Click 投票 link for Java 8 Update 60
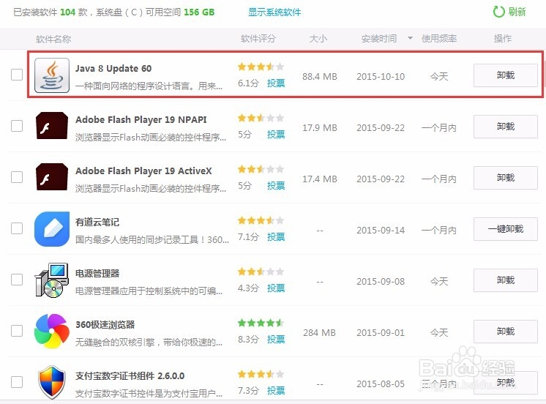The height and width of the screenshot is (404, 546). pos(276,83)
